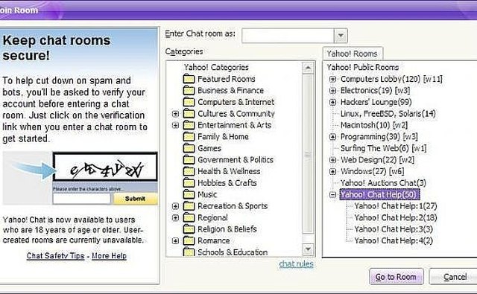Click the Health & Wellness folder icon
Image resolution: width=477 pixels, height=294 pixels.
[x=189, y=172]
